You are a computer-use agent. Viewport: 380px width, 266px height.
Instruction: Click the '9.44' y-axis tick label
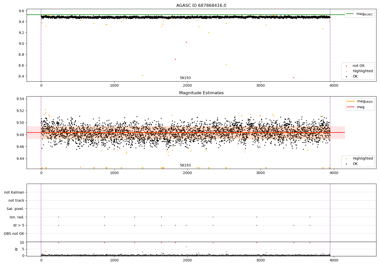coord(20,159)
